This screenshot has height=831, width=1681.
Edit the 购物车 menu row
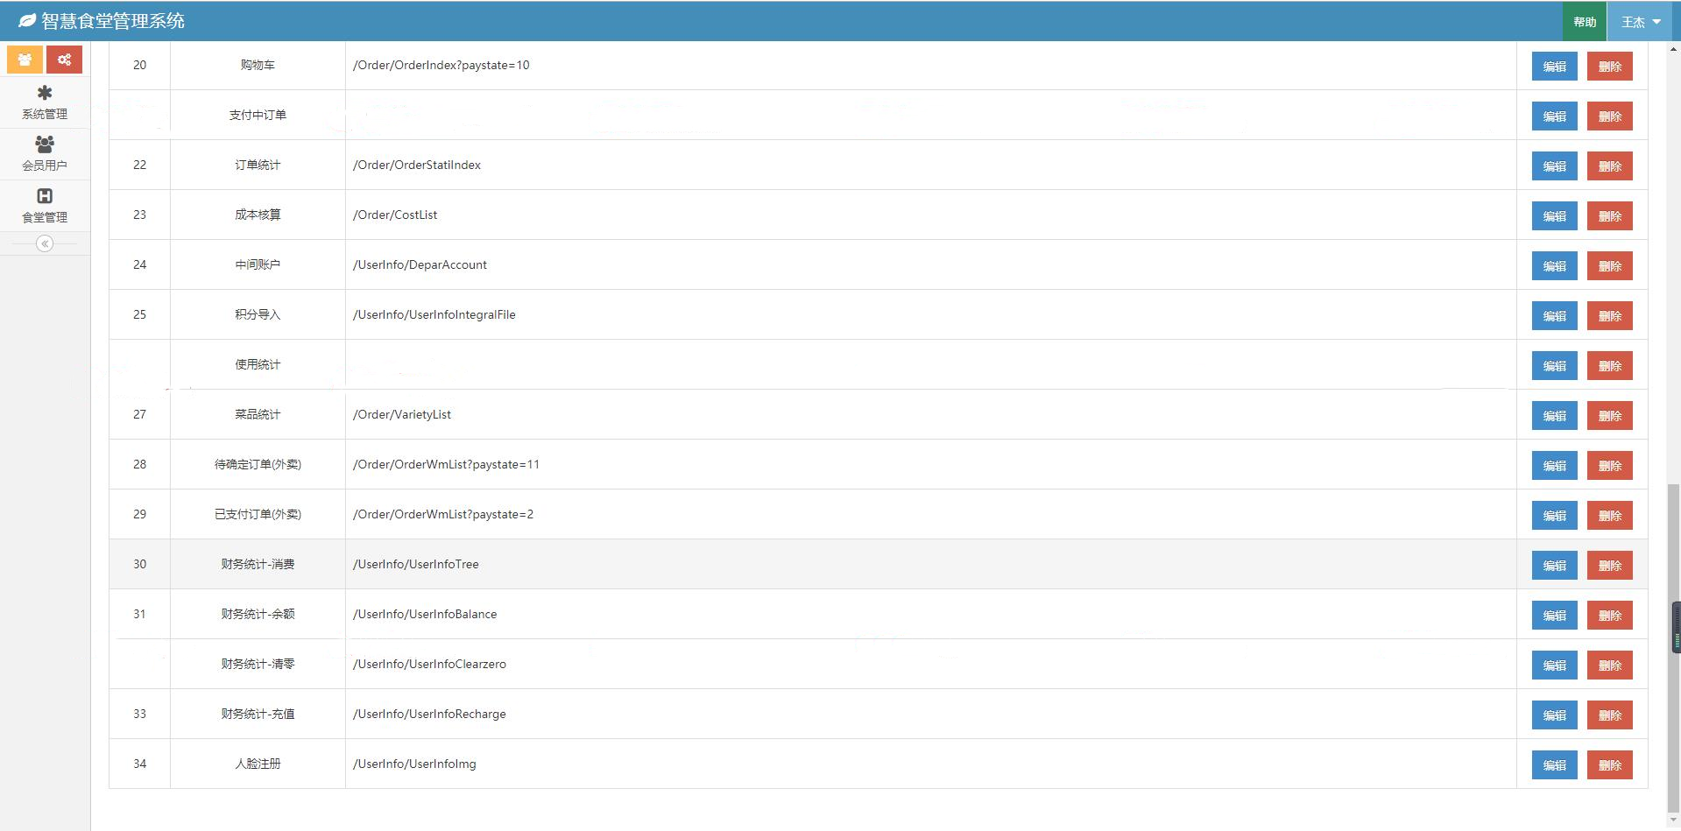pos(1554,67)
